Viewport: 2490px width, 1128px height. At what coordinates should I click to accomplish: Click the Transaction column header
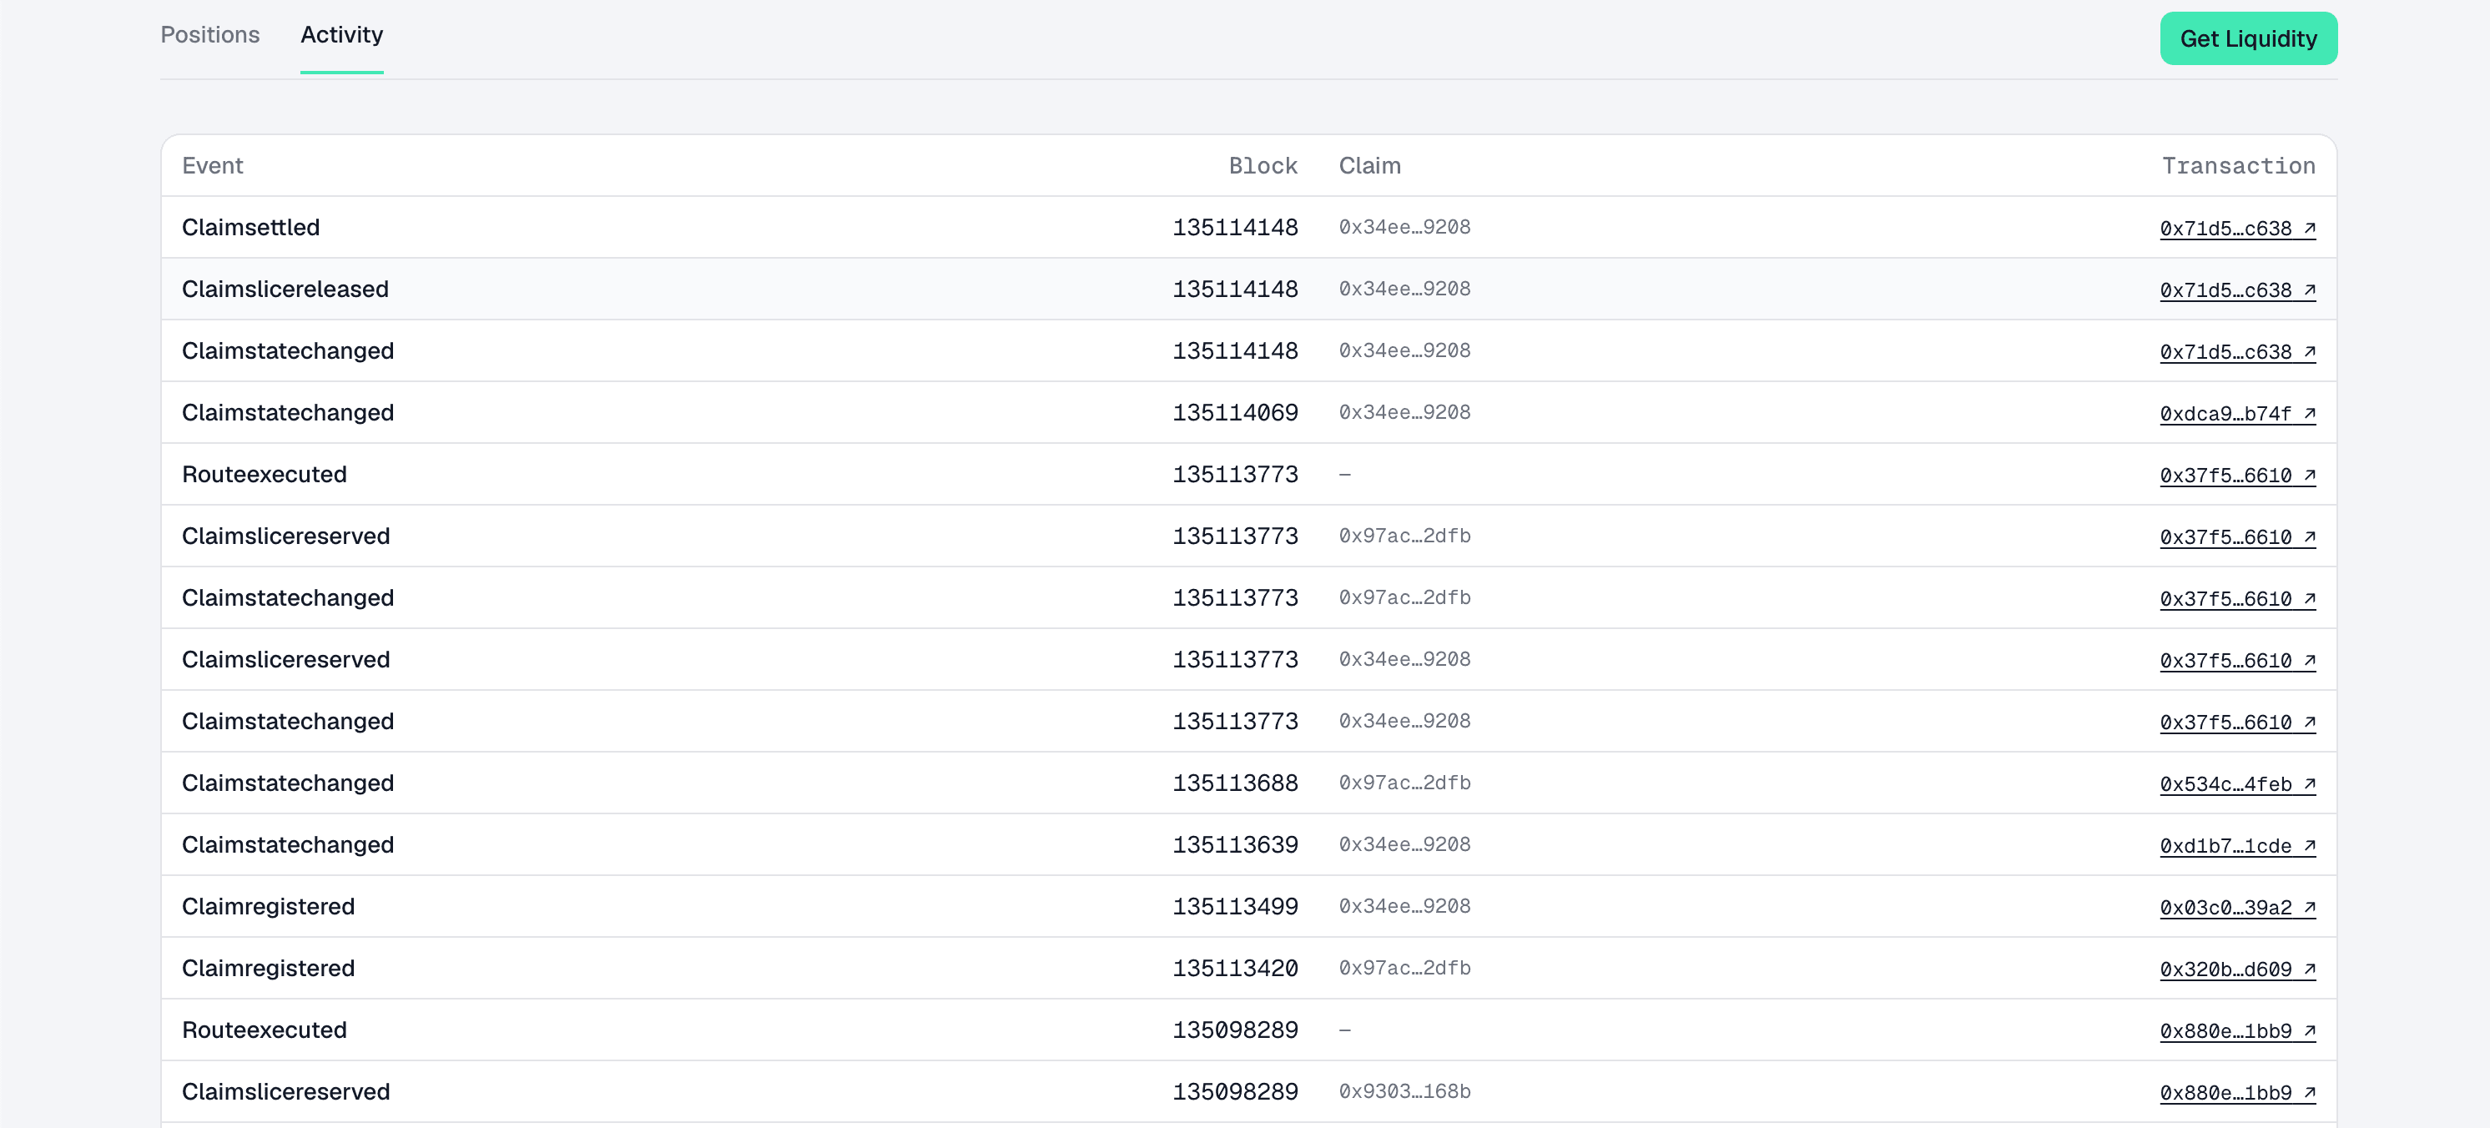point(2238,166)
